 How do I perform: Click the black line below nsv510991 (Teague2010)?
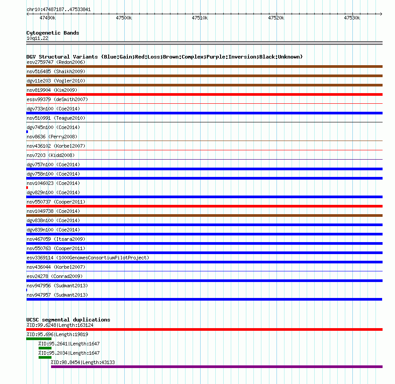(x=204, y=122)
